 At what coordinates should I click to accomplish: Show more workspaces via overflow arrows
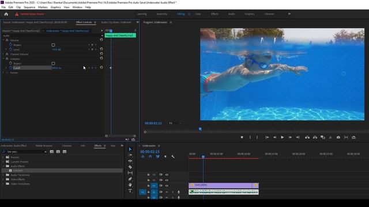[x=289, y=14]
